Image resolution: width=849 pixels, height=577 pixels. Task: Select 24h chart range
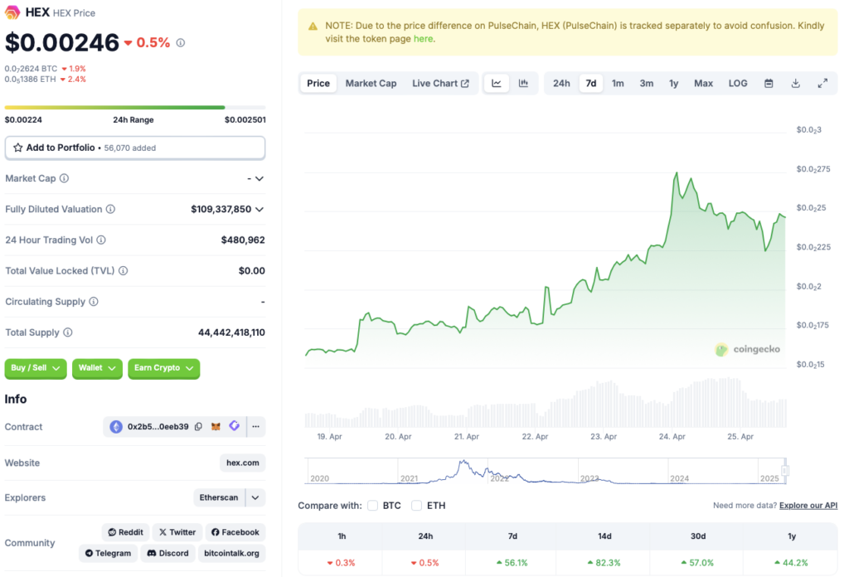561,84
